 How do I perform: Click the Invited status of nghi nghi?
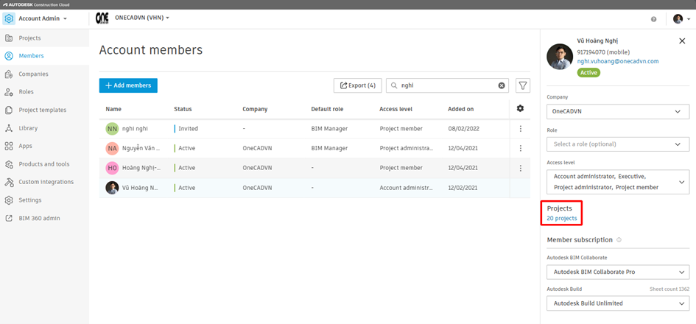[x=189, y=129]
